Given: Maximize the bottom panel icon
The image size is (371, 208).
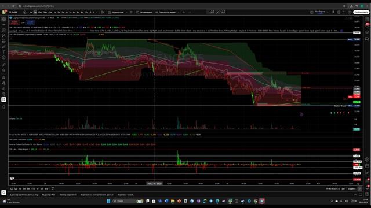Looking at the screenshot, I should (361, 195).
